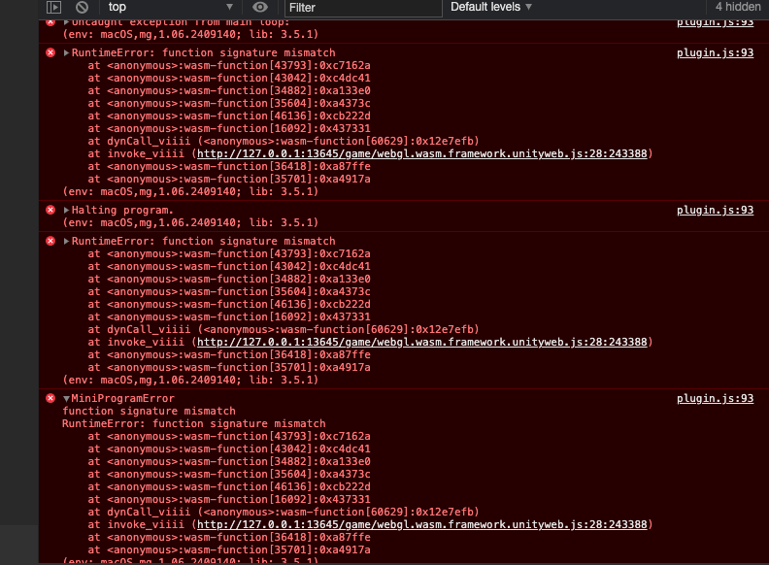Open unityweb.js link in MiniProgramError trace
Viewport: 769px width, 565px height.
422,524
